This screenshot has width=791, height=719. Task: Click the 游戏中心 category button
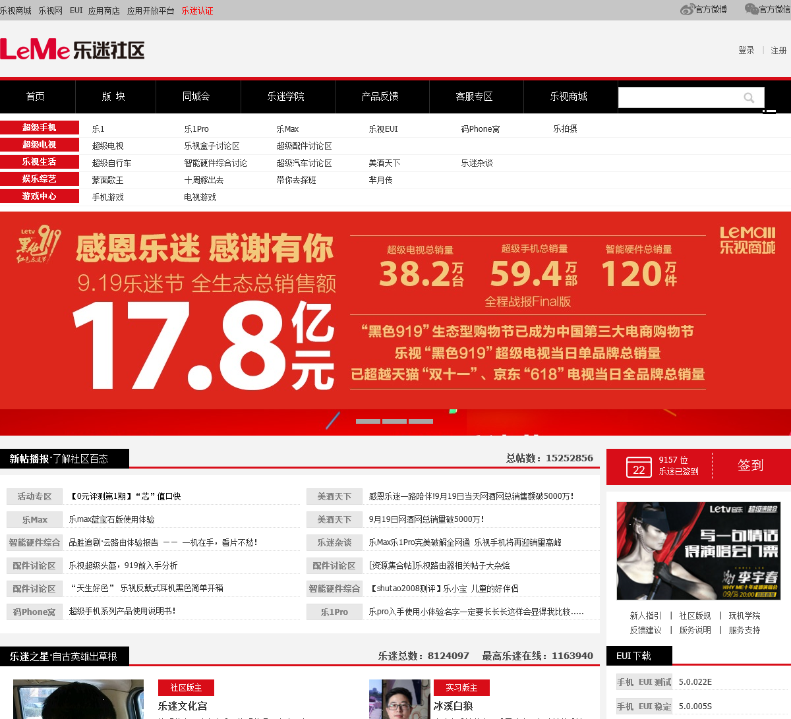pos(40,196)
